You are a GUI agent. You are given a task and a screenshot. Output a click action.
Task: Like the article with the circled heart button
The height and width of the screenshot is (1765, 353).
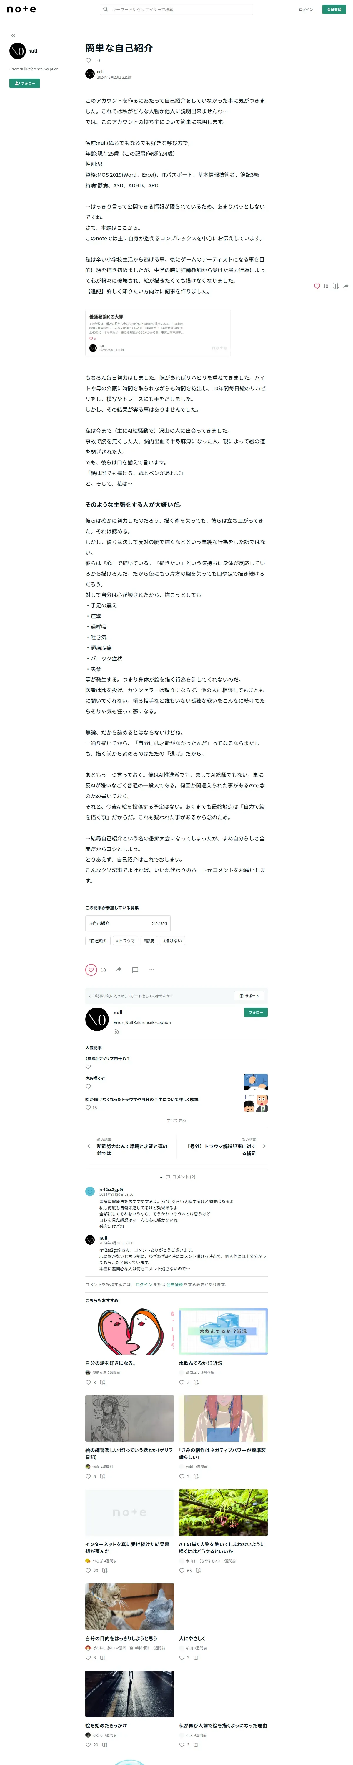click(91, 970)
